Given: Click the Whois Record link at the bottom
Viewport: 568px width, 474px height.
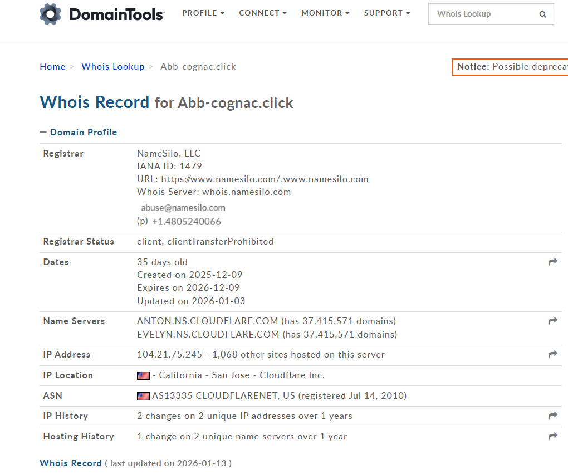Looking at the screenshot, I should [71, 463].
